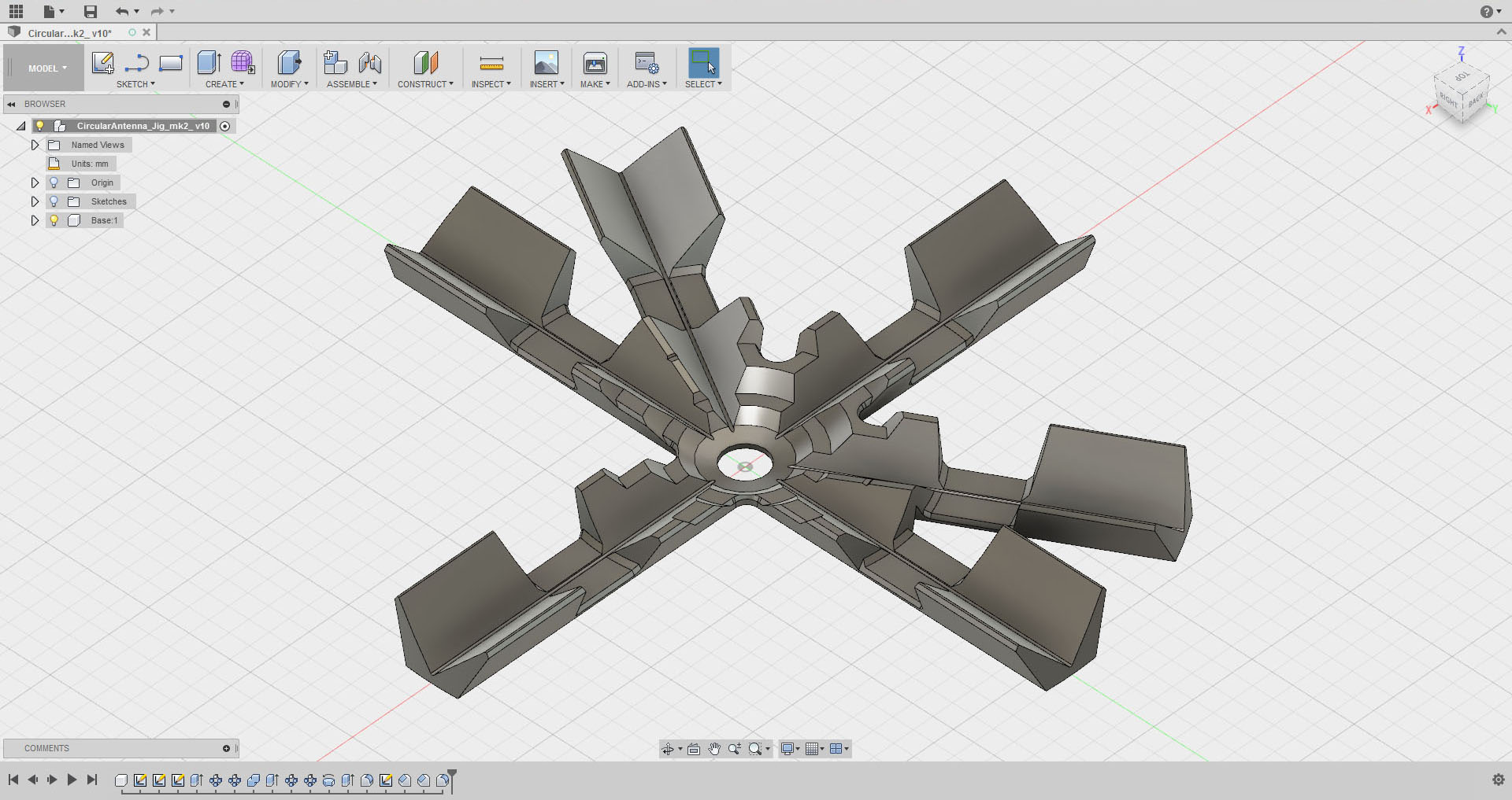Close the Circular...k2_v10 document tab

(x=146, y=32)
